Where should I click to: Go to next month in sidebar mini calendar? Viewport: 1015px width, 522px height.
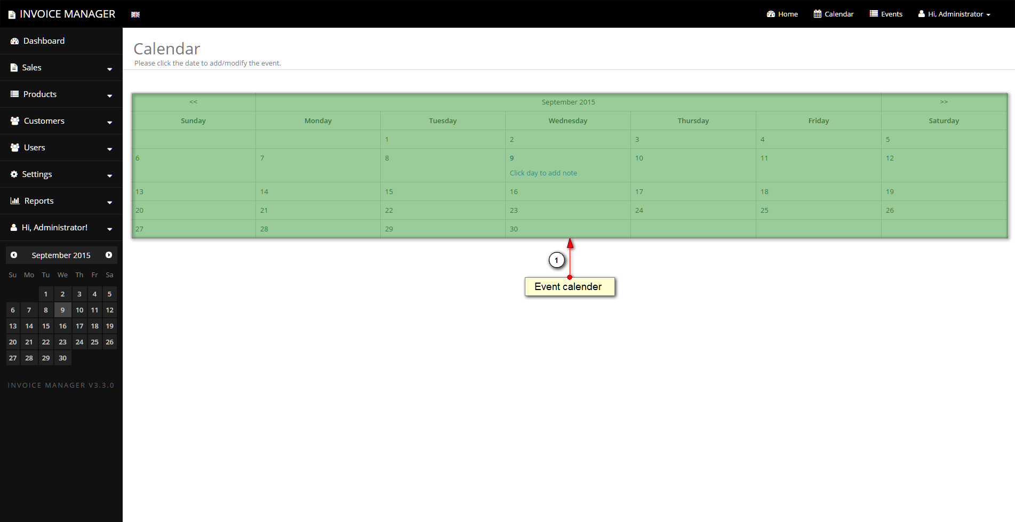109,255
